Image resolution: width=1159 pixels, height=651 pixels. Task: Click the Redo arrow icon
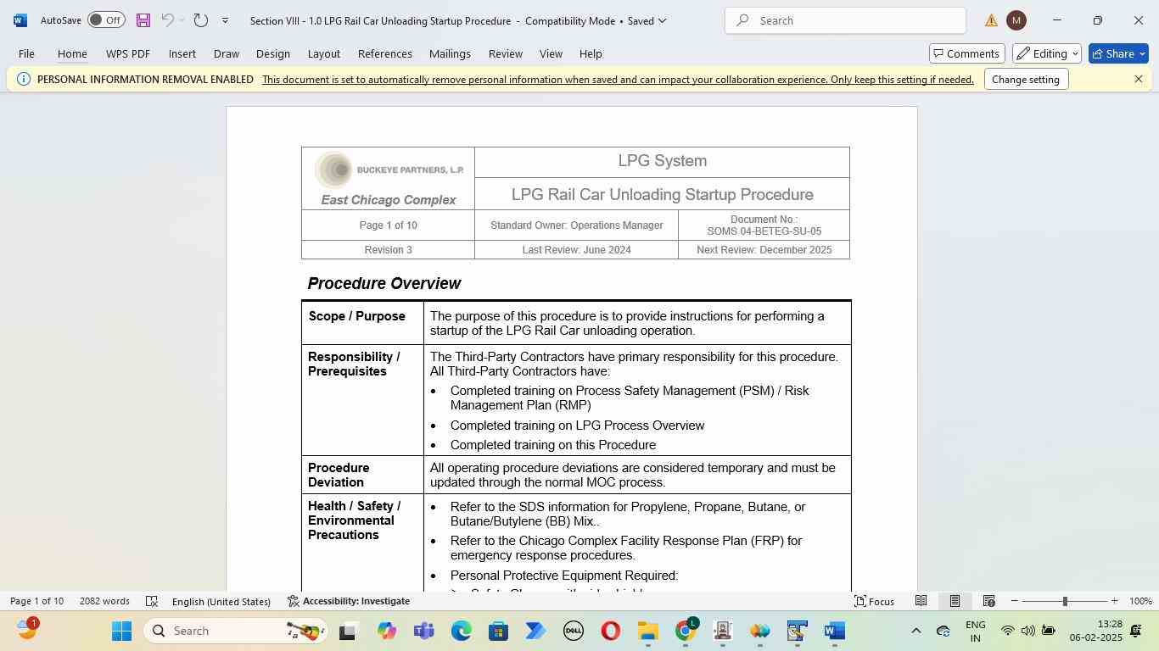pyautogui.click(x=201, y=20)
